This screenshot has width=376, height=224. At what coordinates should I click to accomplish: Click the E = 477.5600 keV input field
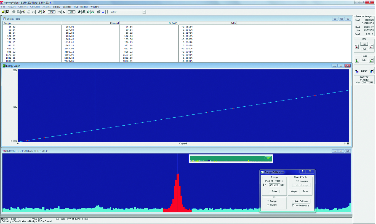click(x=274, y=185)
